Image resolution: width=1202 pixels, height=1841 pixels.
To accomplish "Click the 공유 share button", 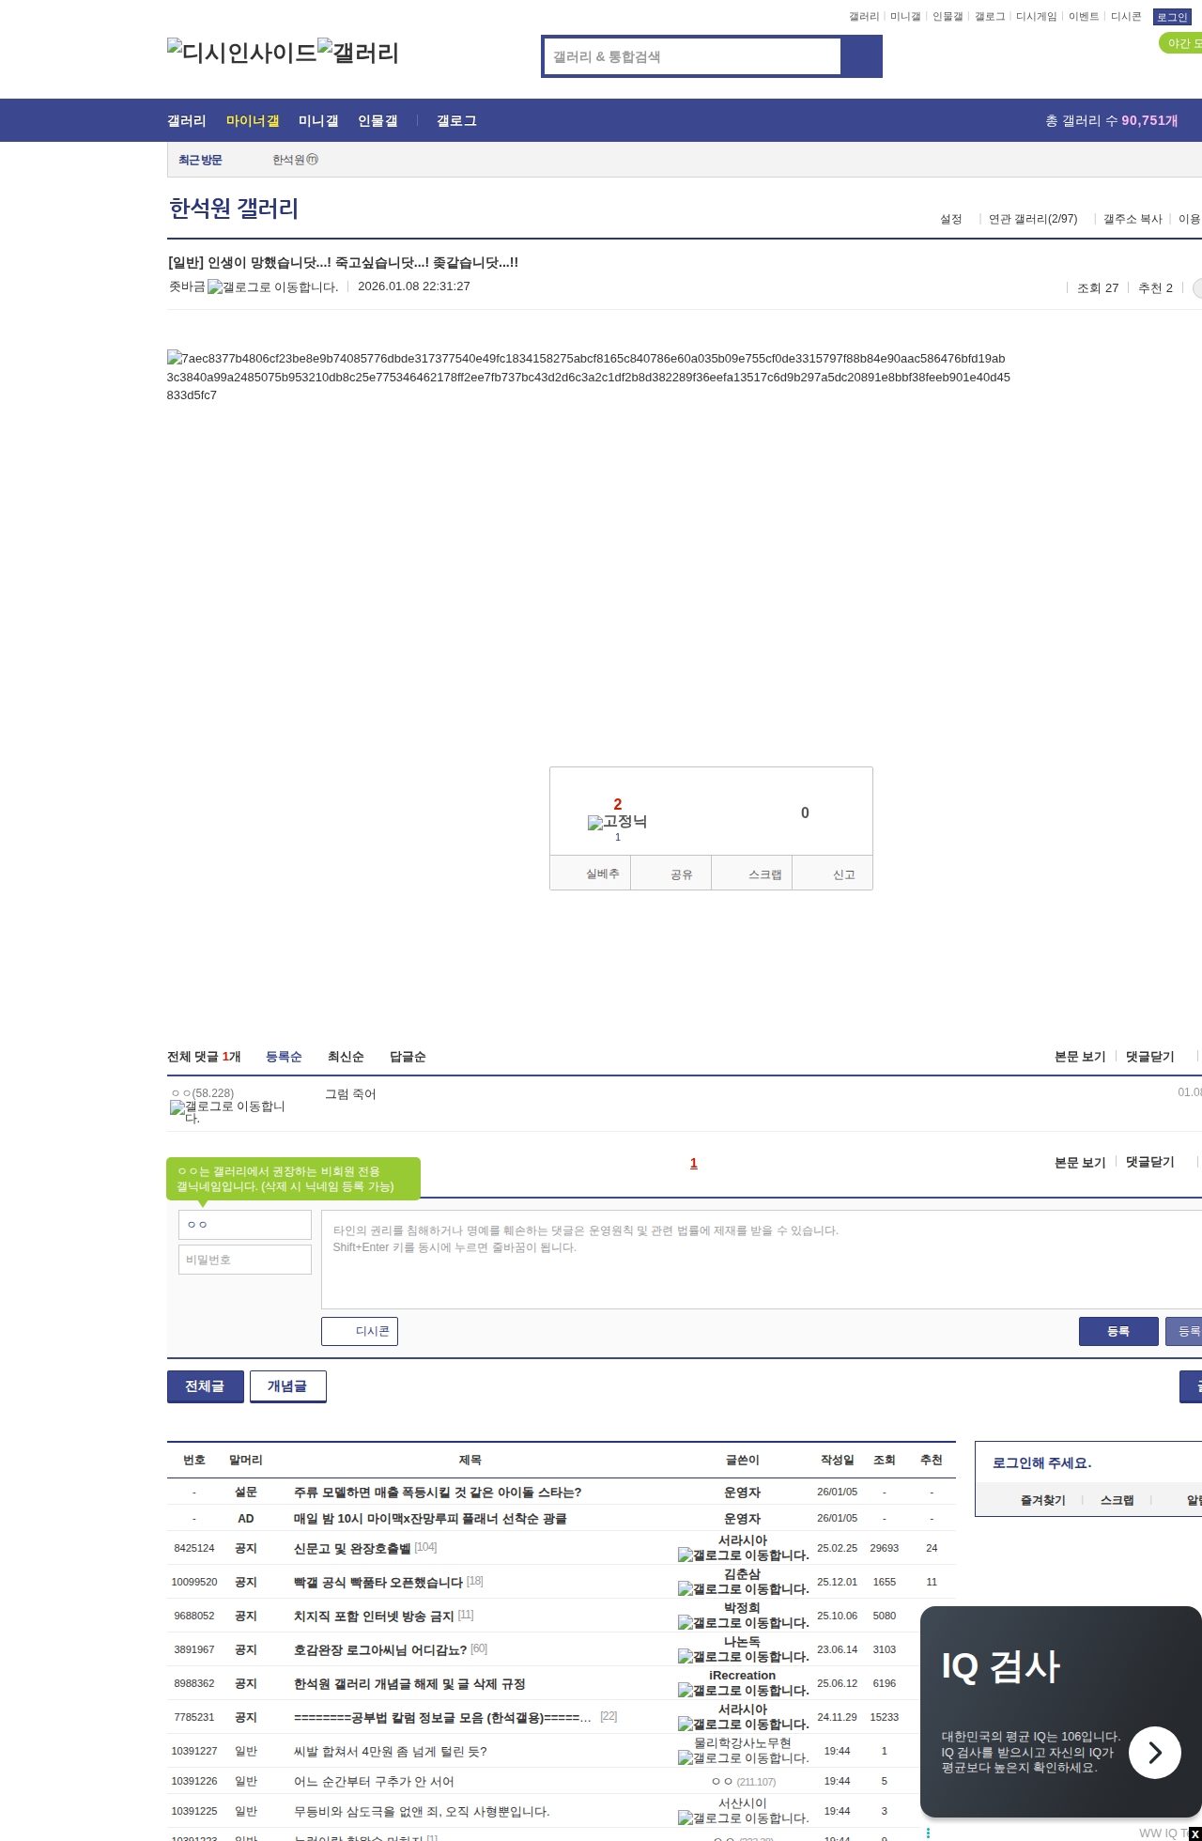I will click(x=670, y=874).
